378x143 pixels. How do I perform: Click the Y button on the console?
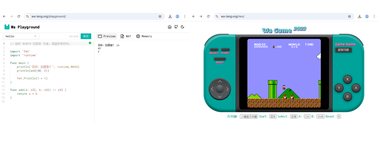[x=339, y=88]
